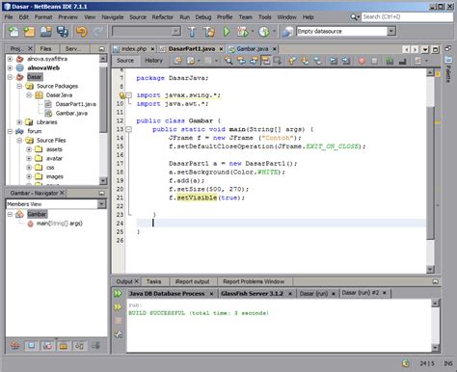Click the New Project toolbar icon
457x372 pixels.
29,31
